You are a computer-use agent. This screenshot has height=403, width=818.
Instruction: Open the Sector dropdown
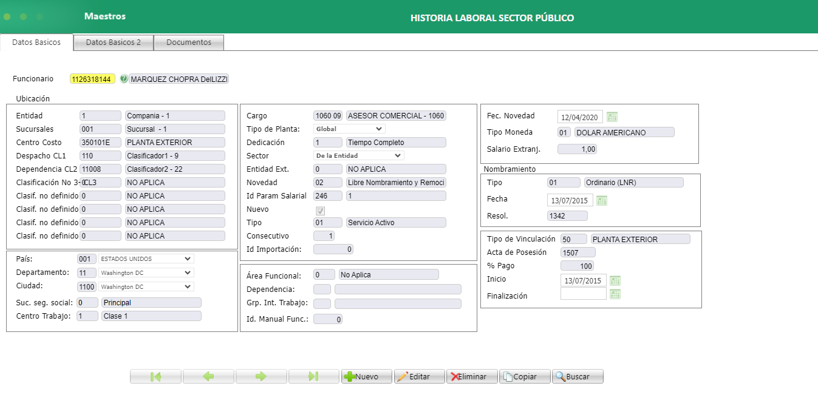point(358,155)
